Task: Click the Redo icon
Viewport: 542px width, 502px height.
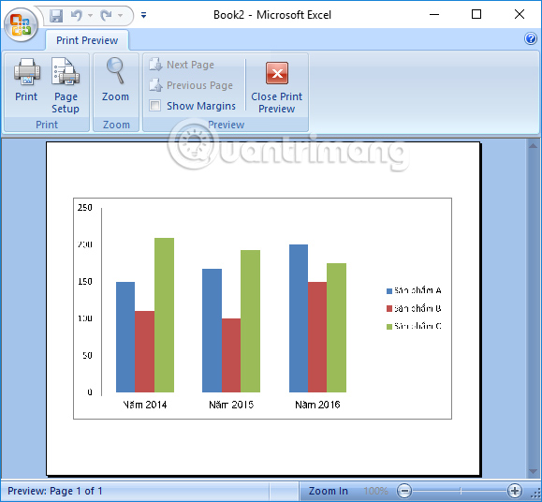Action: (106, 16)
